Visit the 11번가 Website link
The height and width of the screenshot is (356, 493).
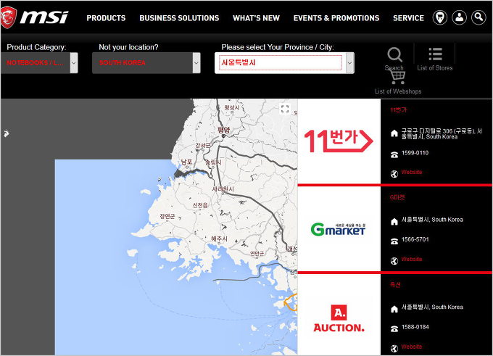[x=411, y=173]
